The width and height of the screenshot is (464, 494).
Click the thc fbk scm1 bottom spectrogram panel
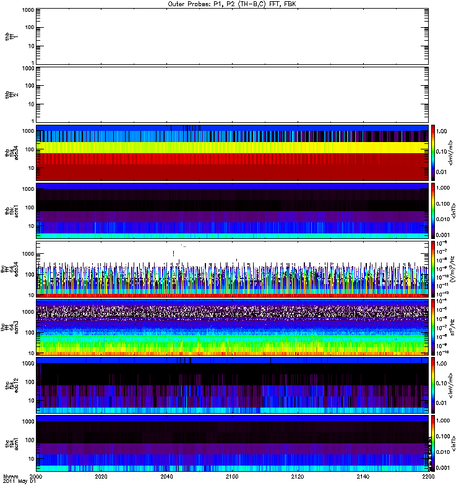click(x=232, y=443)
